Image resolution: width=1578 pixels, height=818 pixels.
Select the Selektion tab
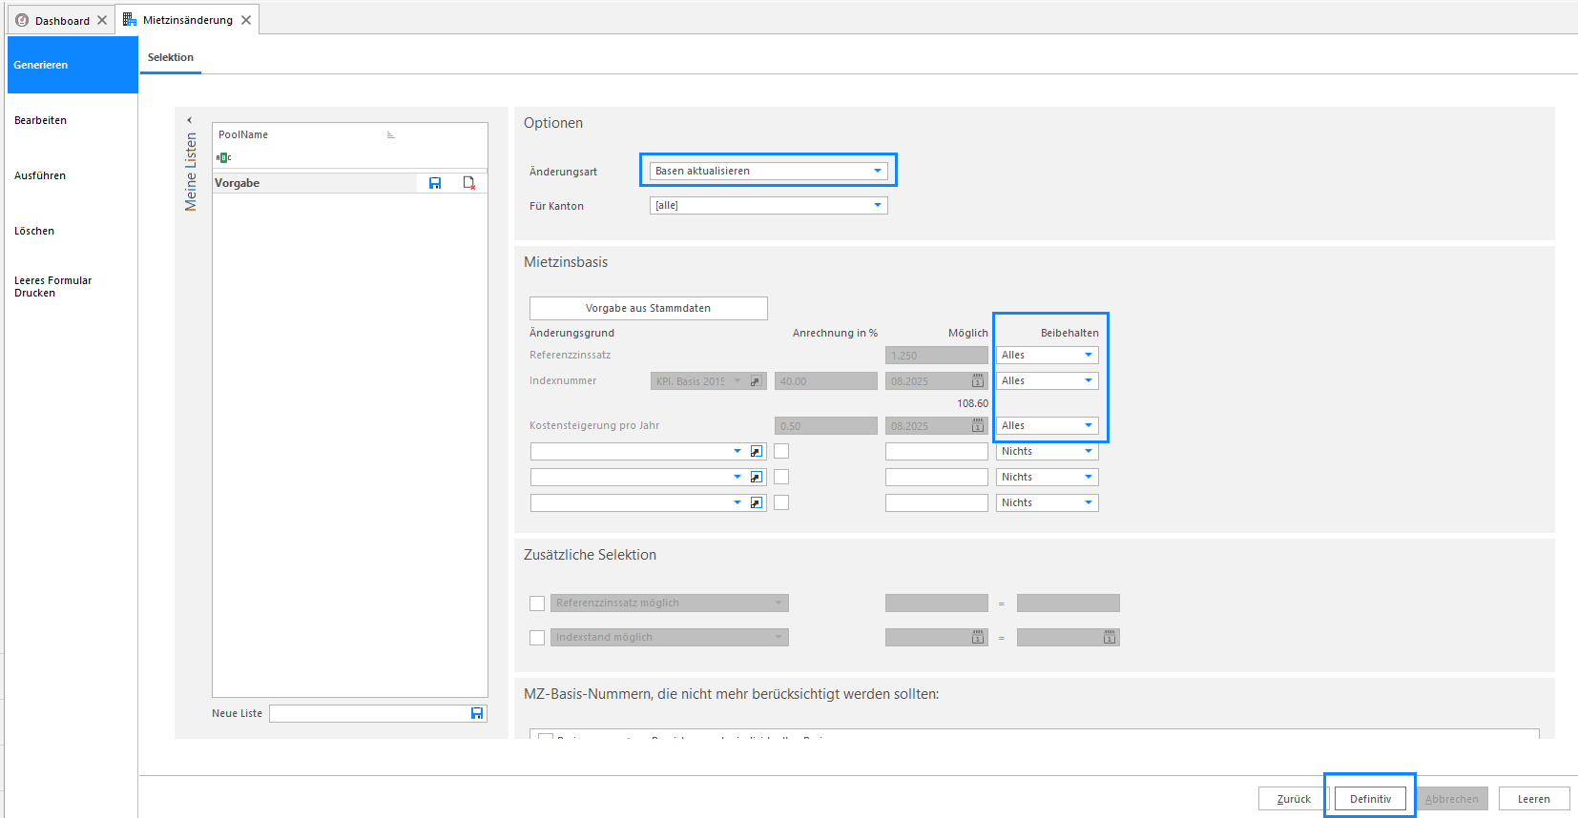171,57
